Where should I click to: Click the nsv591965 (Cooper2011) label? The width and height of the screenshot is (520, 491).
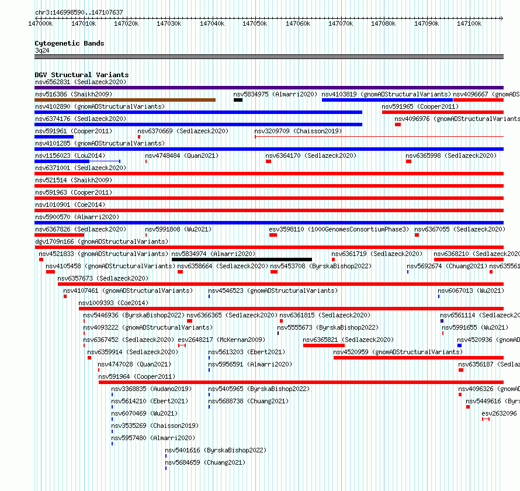click(420, 106)
